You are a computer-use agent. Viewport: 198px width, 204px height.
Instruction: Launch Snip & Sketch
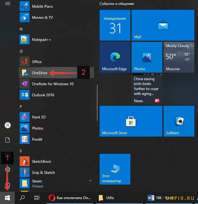pyautogui.click(x=56, y=172)
